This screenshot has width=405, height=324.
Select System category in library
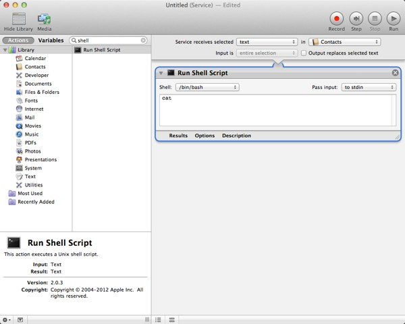28,168
